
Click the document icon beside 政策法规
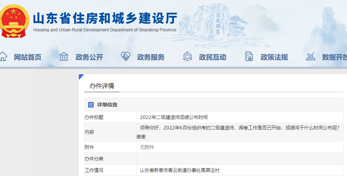(x=249, y=57)
